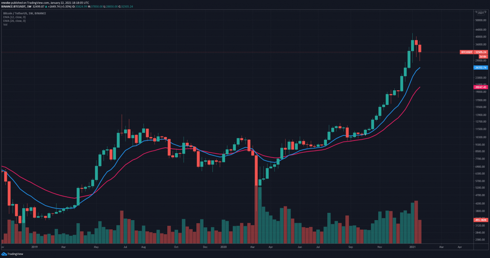490x258 pixels.
Task: Select the EMA (12, close, 0) indicator legend
Action: (x=14, y=17)
